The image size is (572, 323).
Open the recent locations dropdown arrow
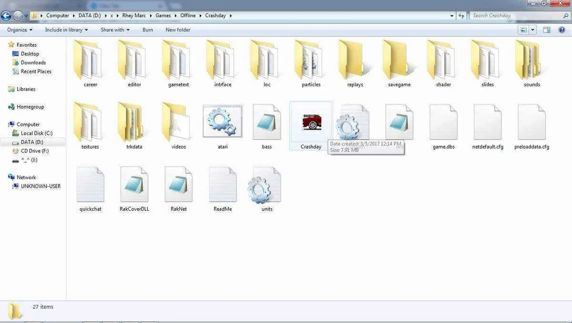(26, 16)
